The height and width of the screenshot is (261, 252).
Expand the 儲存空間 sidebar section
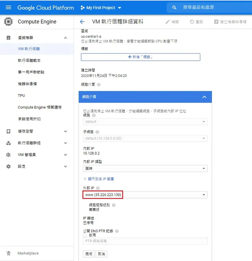click(x=65, y=131)
